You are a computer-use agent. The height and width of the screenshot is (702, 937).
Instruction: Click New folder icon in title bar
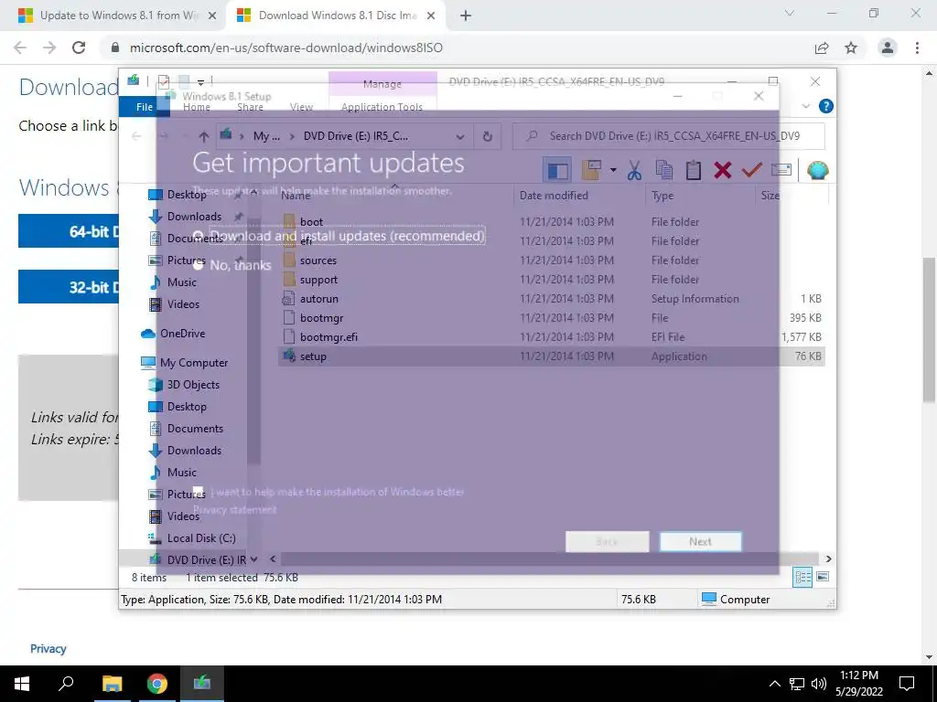tap(184, 81)
